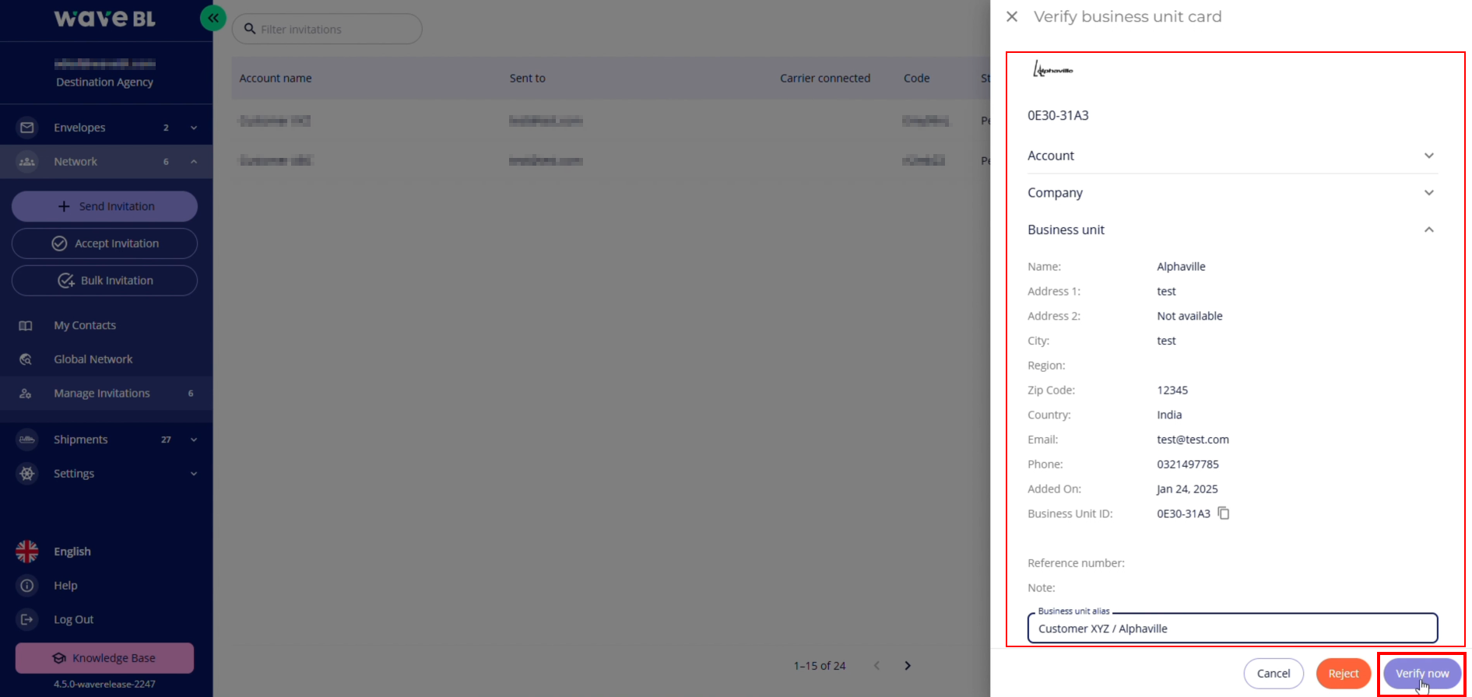This screenshot has height=697, width=1472.
Task: Click the Settings wheel icon
Action: coord(27,474)
